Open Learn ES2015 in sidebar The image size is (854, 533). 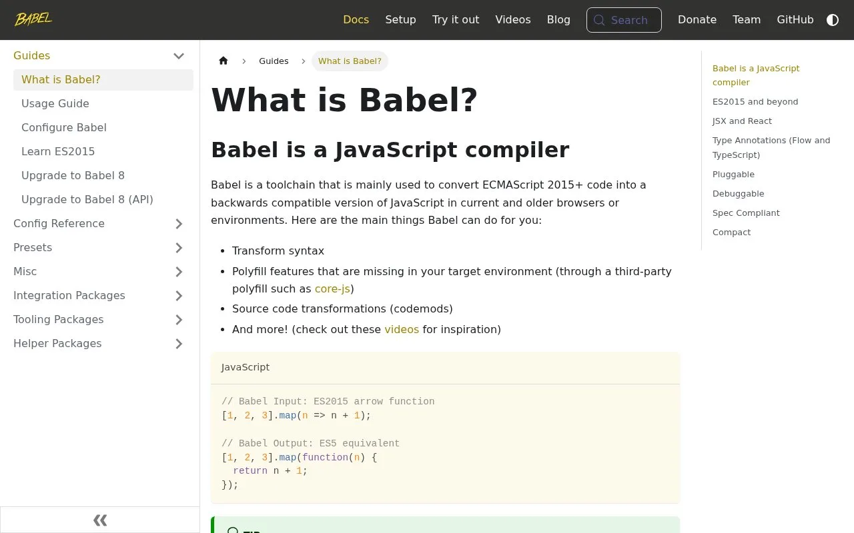(103, 152)
